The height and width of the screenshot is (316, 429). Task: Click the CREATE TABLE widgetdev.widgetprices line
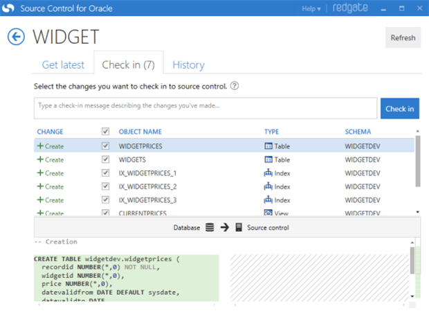point(107,258)
